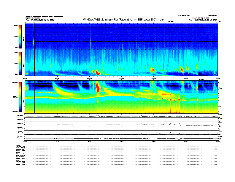Click the 30.00 label on RAD1 scale
235x182 pixels.
point(16,63)
